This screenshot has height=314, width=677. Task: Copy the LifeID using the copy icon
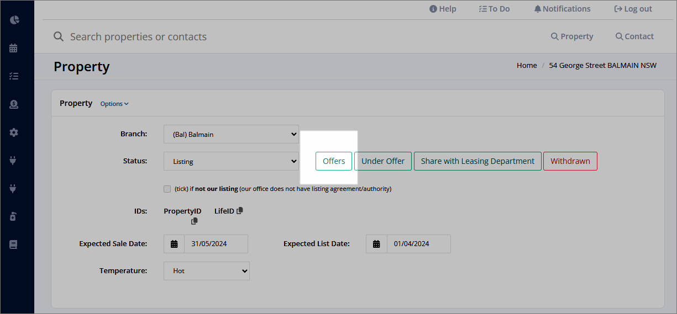(x=239, y=211)
